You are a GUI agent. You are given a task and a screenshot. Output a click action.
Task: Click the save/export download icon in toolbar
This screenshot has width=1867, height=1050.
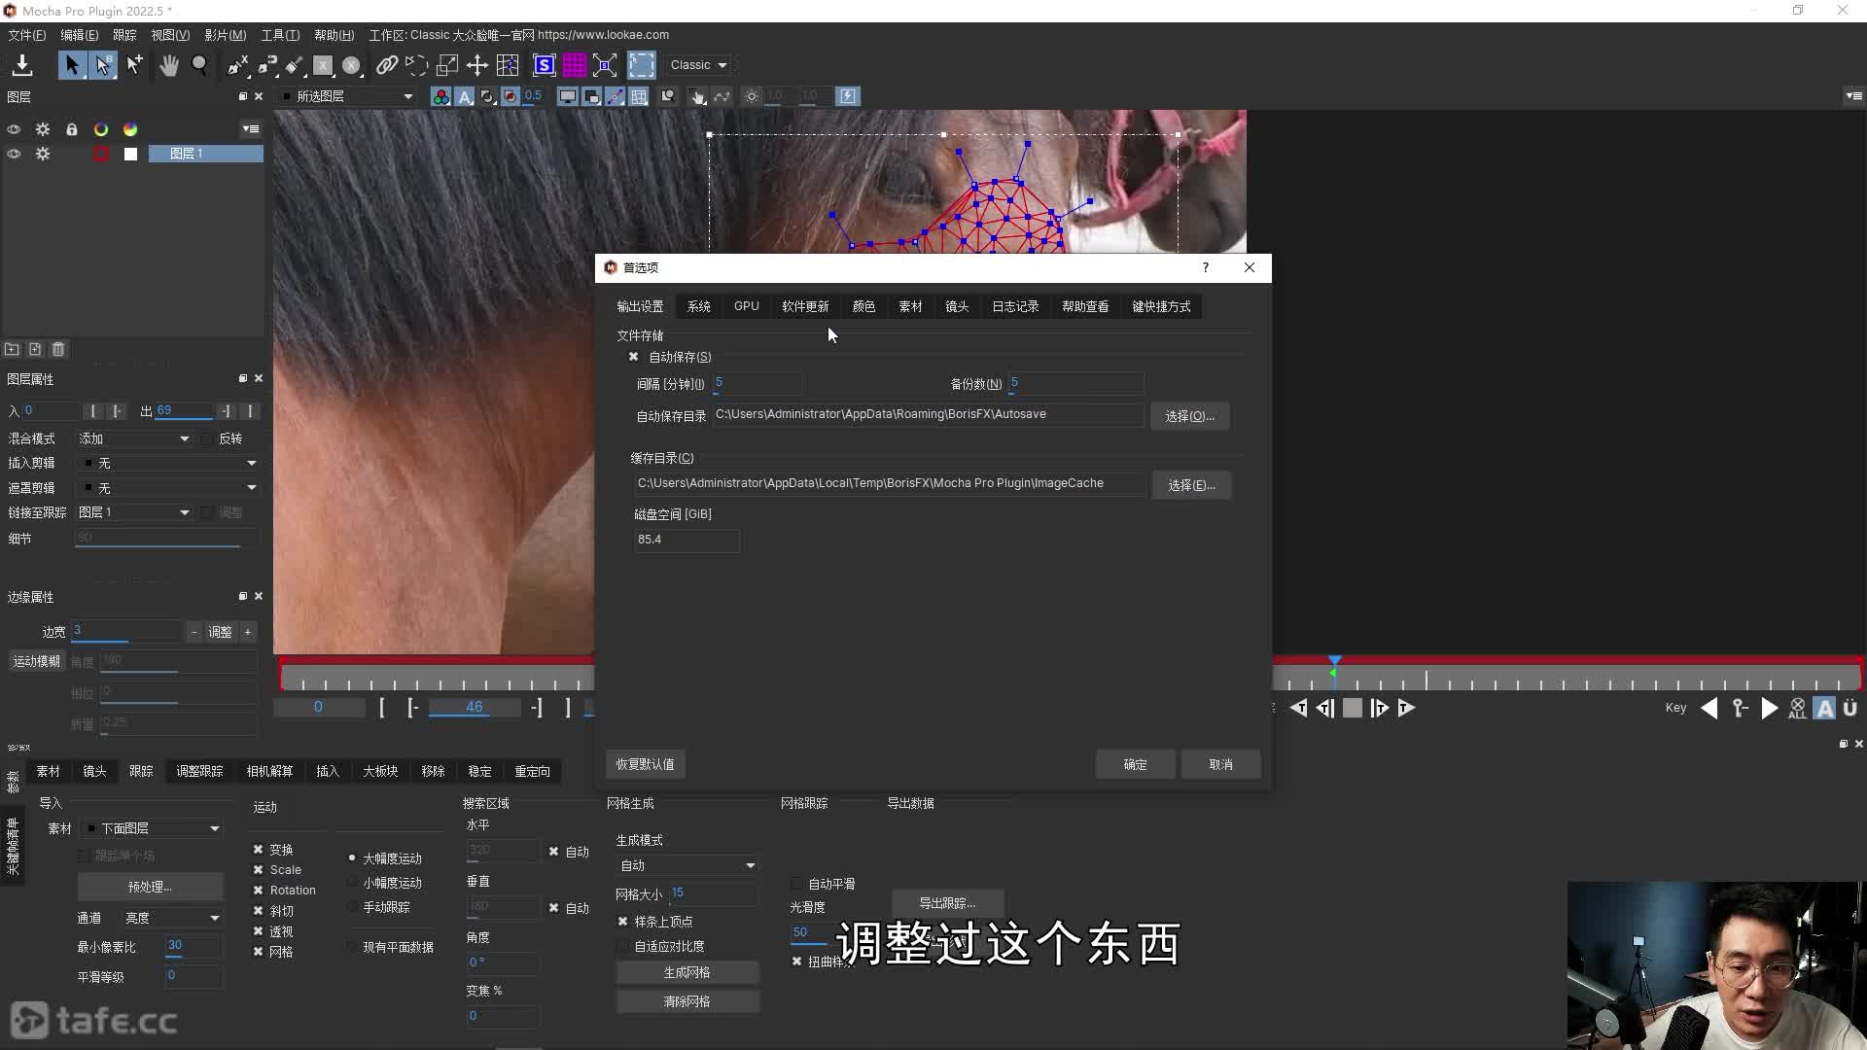pos(22,65)
